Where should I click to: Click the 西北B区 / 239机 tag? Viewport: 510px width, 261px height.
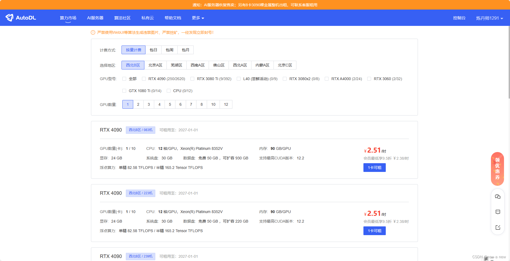pyautogui.click(x=141, y=256)
